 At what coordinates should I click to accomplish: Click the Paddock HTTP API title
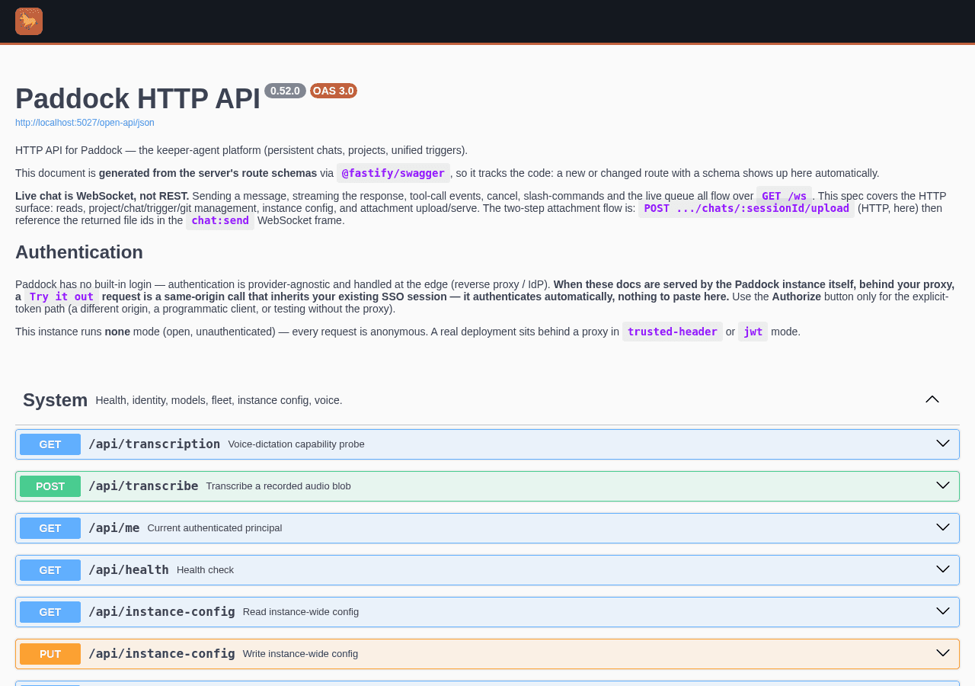138,99
